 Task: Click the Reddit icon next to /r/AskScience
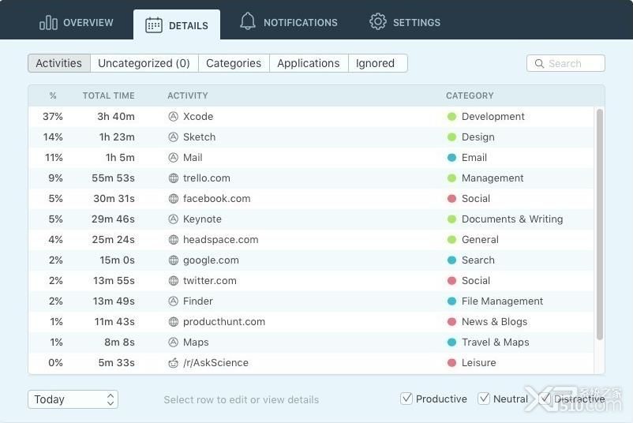[173, 363]
